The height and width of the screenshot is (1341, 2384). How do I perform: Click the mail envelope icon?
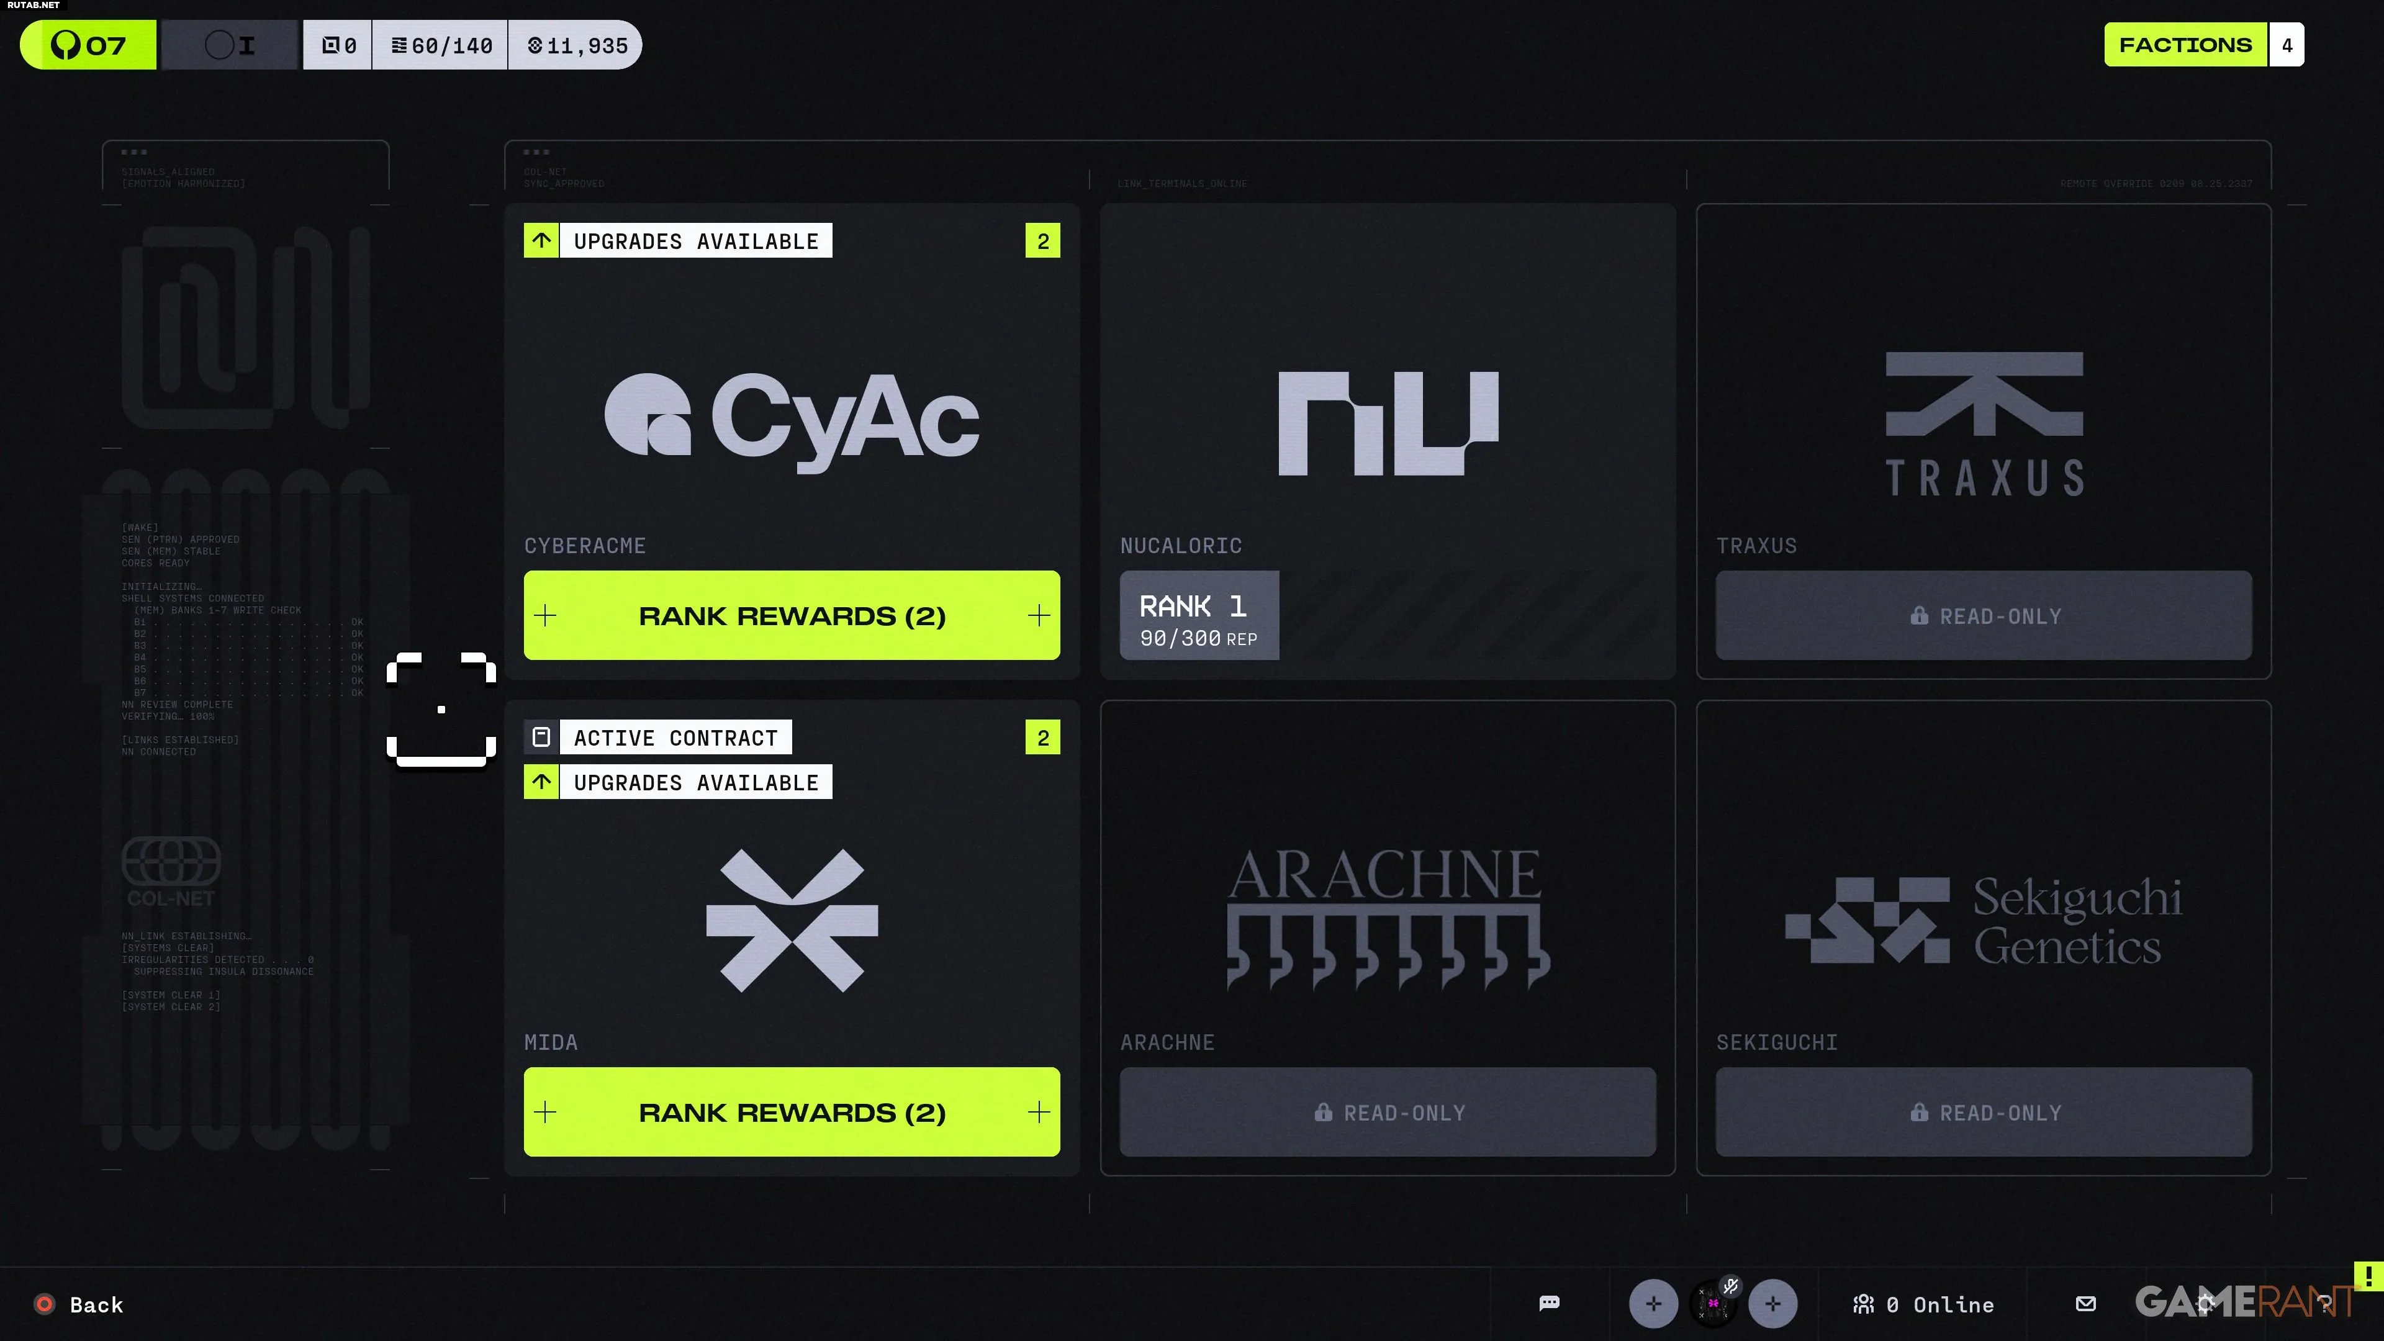[2085, 1303]
